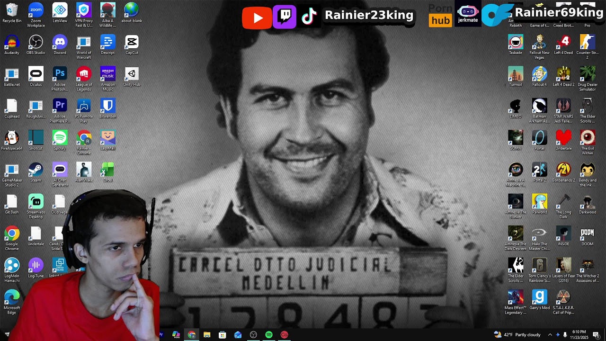The width and height of the screenshot is (606, 341).
Task: Launch Palworld from the desktop
Action: [x=540, y=204]
